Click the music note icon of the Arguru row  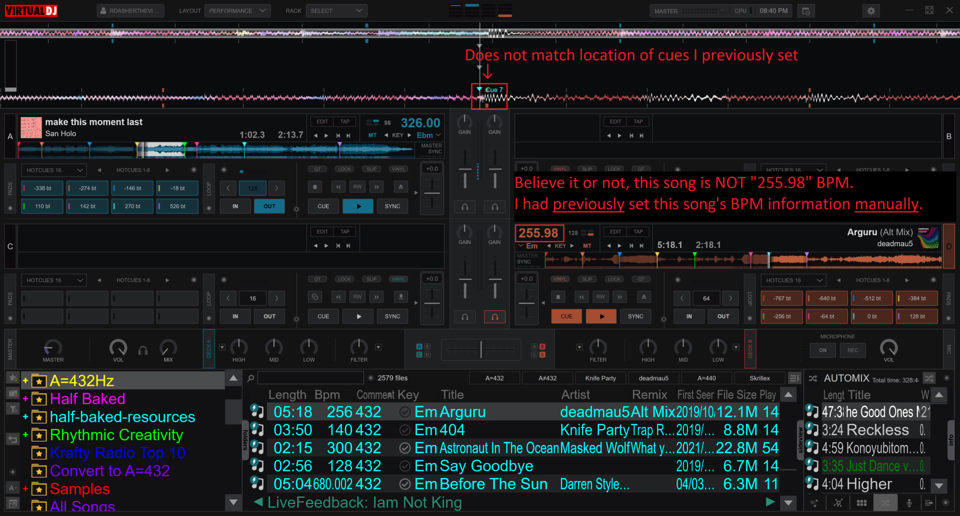257,411
